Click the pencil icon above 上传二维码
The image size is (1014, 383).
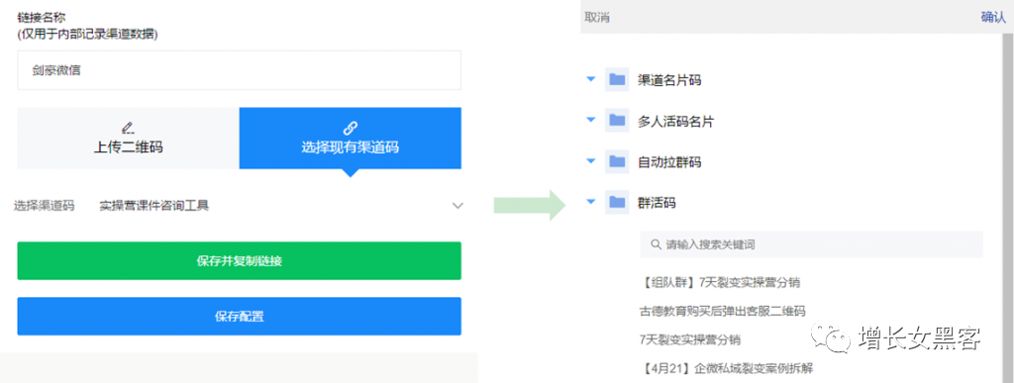(128, 128)
